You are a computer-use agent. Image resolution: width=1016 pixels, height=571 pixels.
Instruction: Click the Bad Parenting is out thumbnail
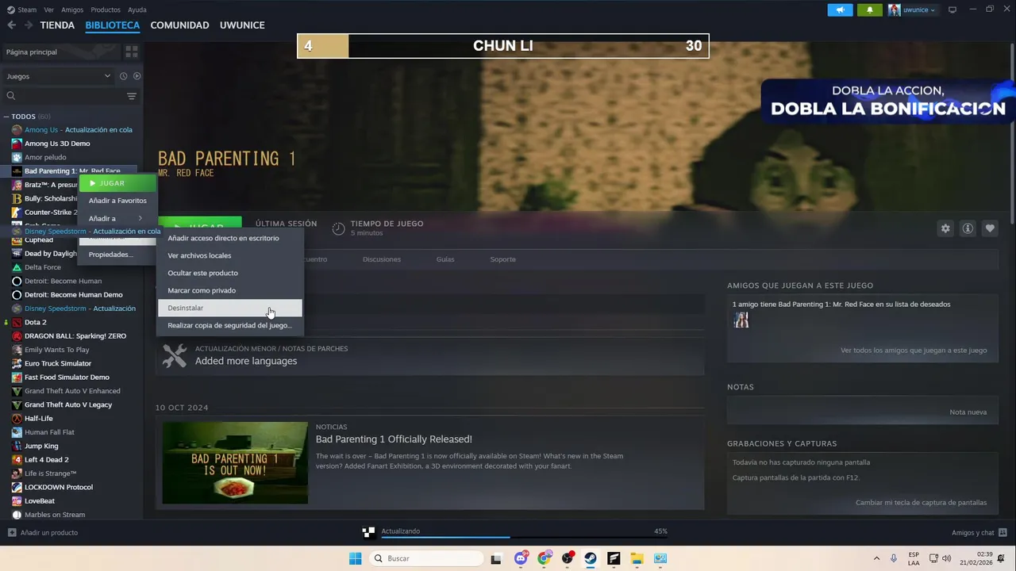(x=235, y=462)
